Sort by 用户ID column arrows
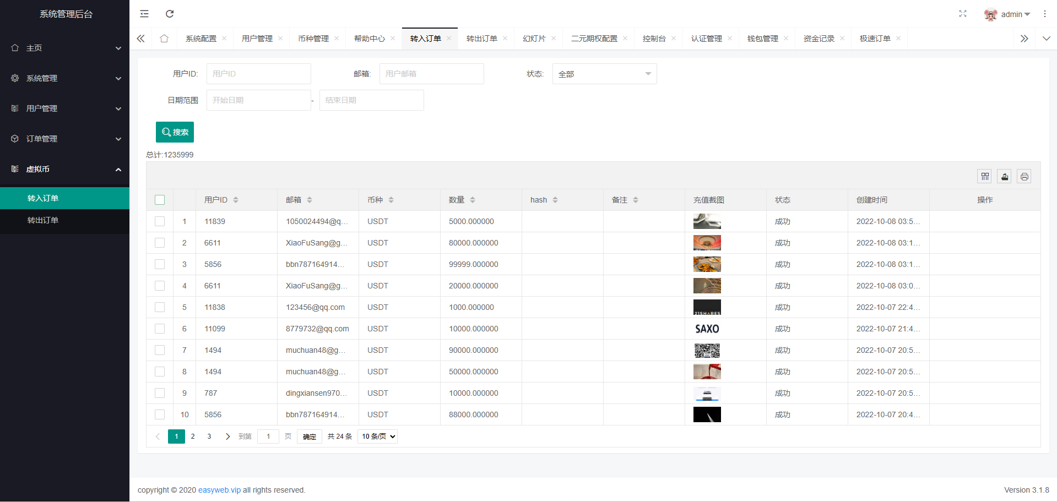 coord(236,200)
